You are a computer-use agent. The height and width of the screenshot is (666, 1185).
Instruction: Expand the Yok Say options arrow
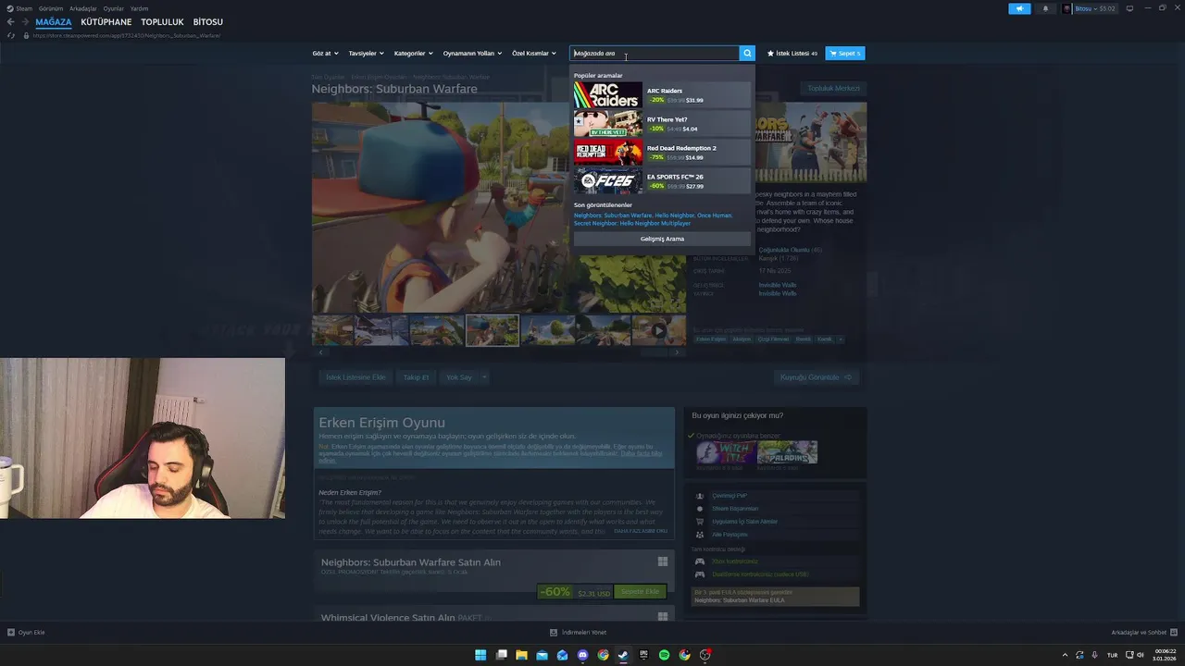point(483,377)
